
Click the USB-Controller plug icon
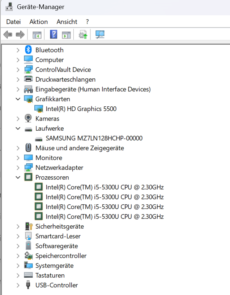28,285
